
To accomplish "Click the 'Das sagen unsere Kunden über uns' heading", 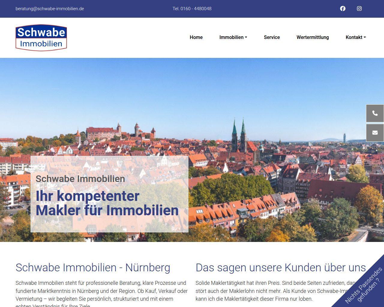I will [x=281, y=267].
